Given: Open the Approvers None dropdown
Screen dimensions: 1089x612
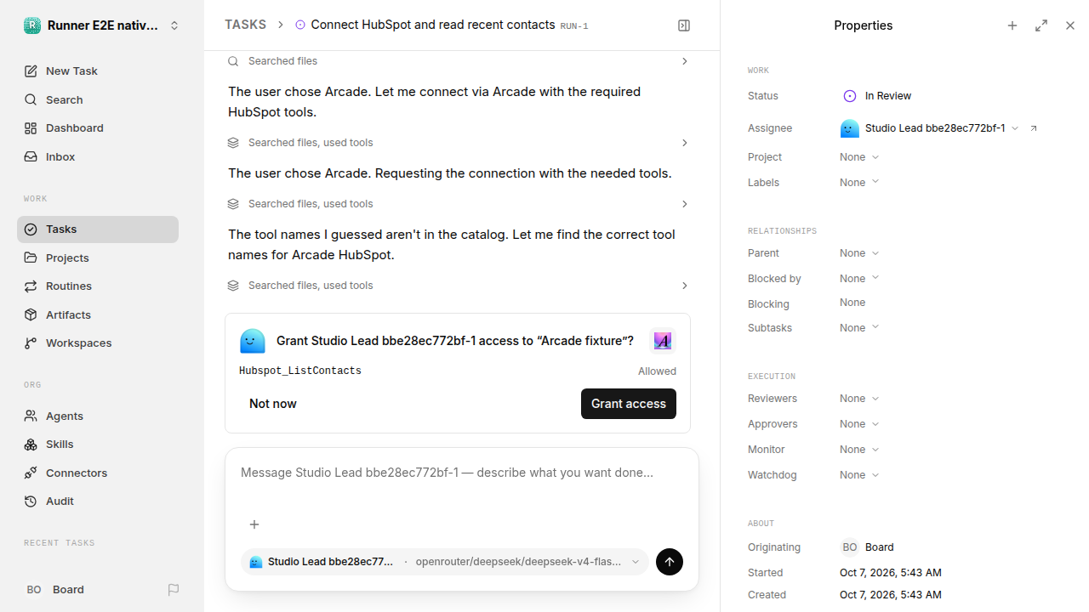Looking at the screenshot, I should point(859,424).
